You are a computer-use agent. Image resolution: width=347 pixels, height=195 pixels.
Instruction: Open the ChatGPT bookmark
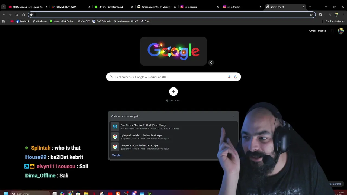point(83,21)
